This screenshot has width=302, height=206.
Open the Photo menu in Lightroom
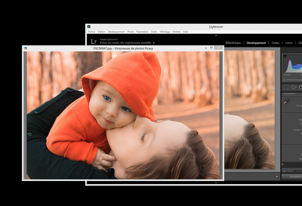click(x=130, y=32)
